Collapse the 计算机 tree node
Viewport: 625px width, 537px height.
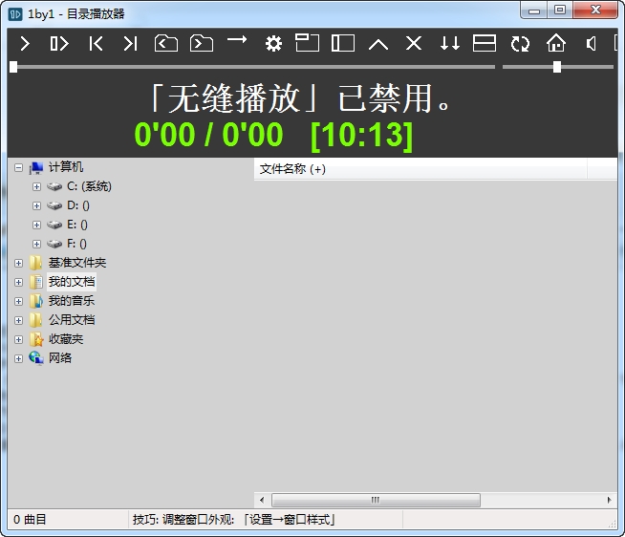18,167
